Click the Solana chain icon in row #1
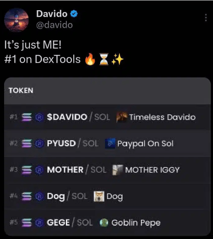 (x=27, y=117)
